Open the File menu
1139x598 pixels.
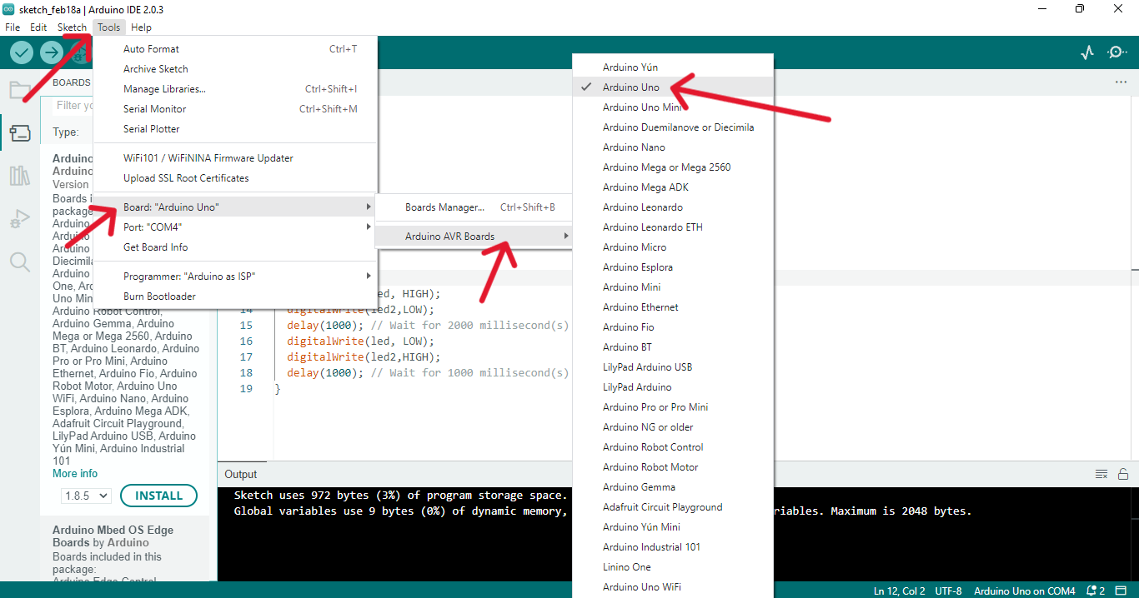pyautogui.click(x=13, y=27)
